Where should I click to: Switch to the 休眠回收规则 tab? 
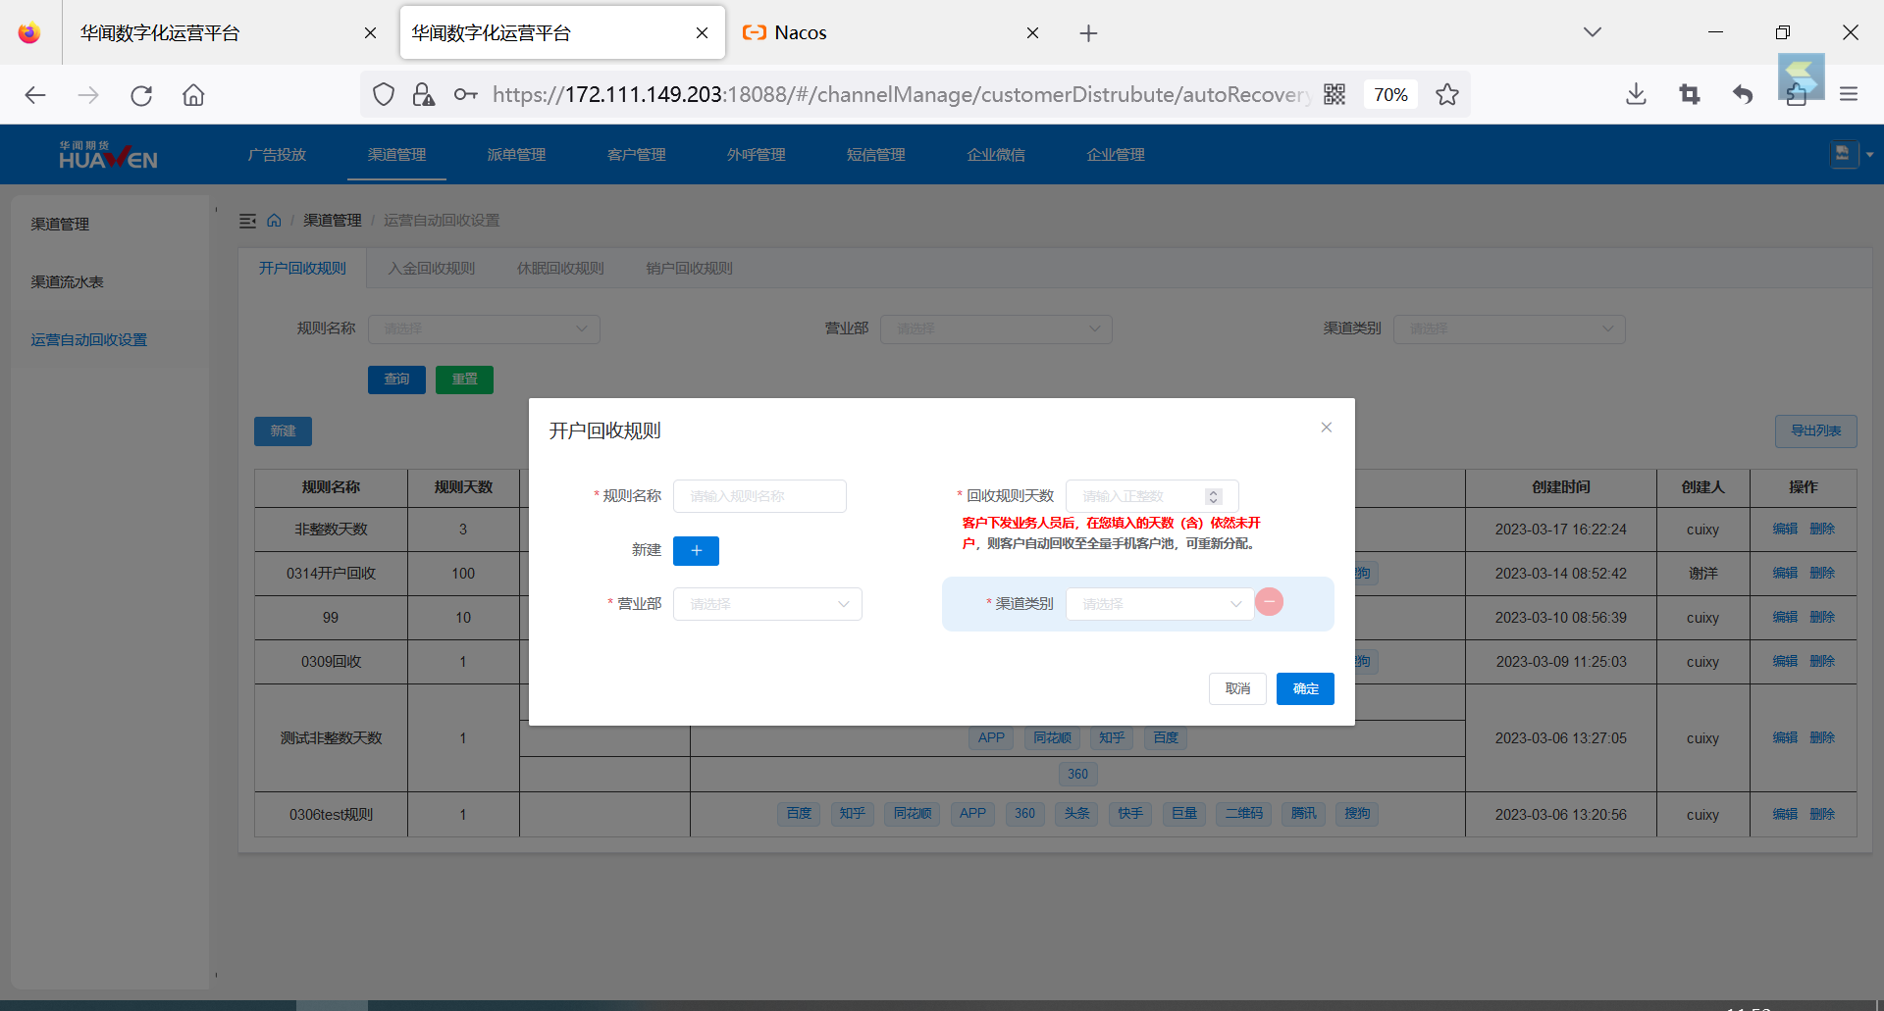click(560, 269)
